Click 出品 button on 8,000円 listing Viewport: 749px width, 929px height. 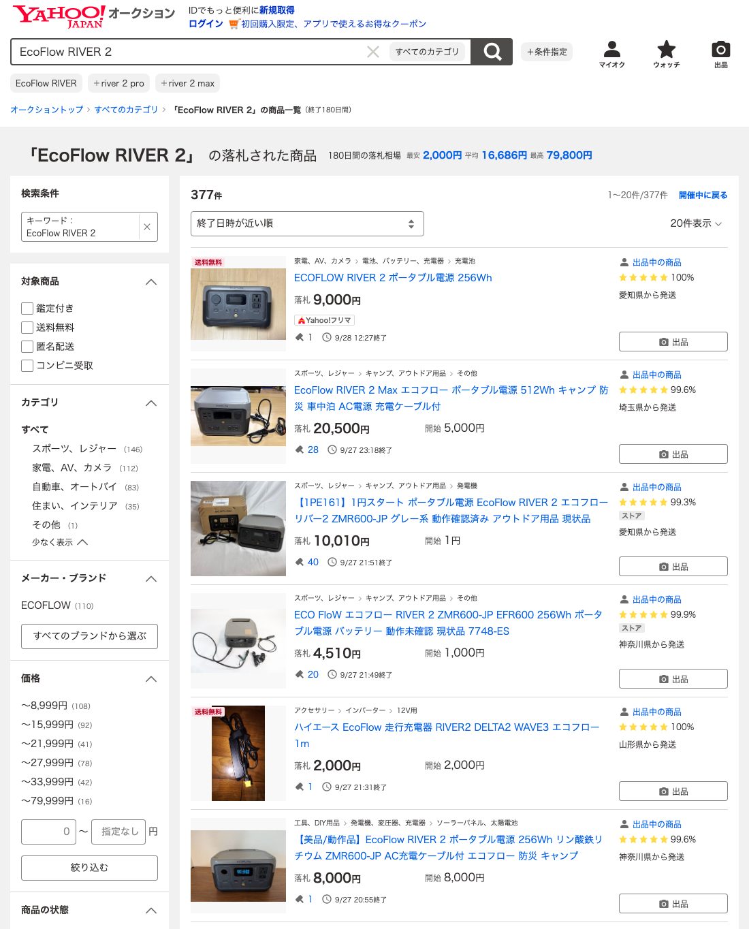pyautogui.click(x=673, y=904)
